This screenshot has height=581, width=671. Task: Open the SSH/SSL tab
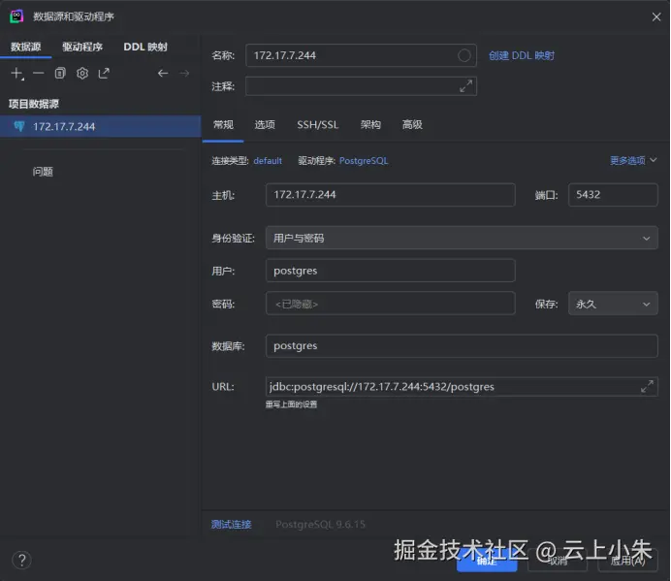[x=317, y=124]
